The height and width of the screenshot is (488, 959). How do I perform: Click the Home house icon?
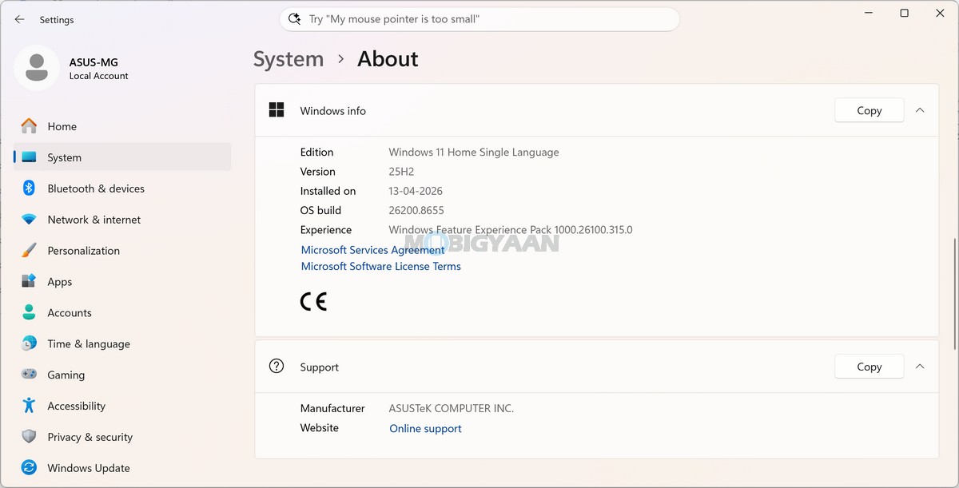pos(29,126)
